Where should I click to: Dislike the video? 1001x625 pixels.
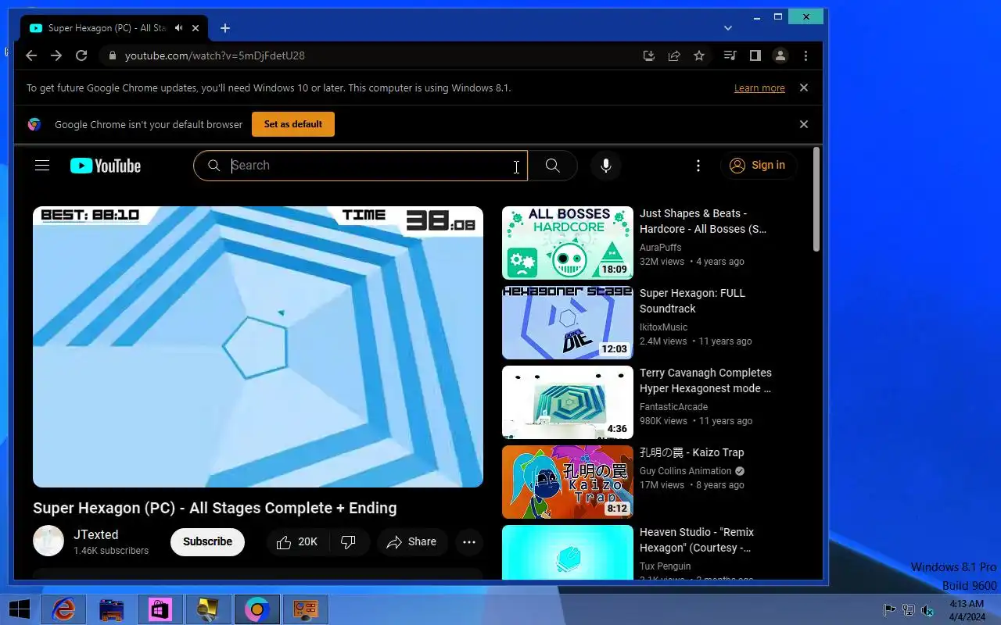point(349,542)
